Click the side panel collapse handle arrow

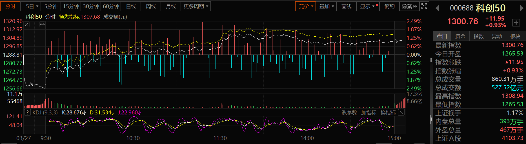[431, 119]
